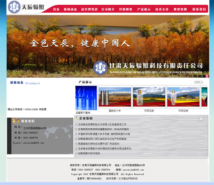Click the flame icon beside 联系我们
Screen dimensions: 214x185
coord(15,121)
